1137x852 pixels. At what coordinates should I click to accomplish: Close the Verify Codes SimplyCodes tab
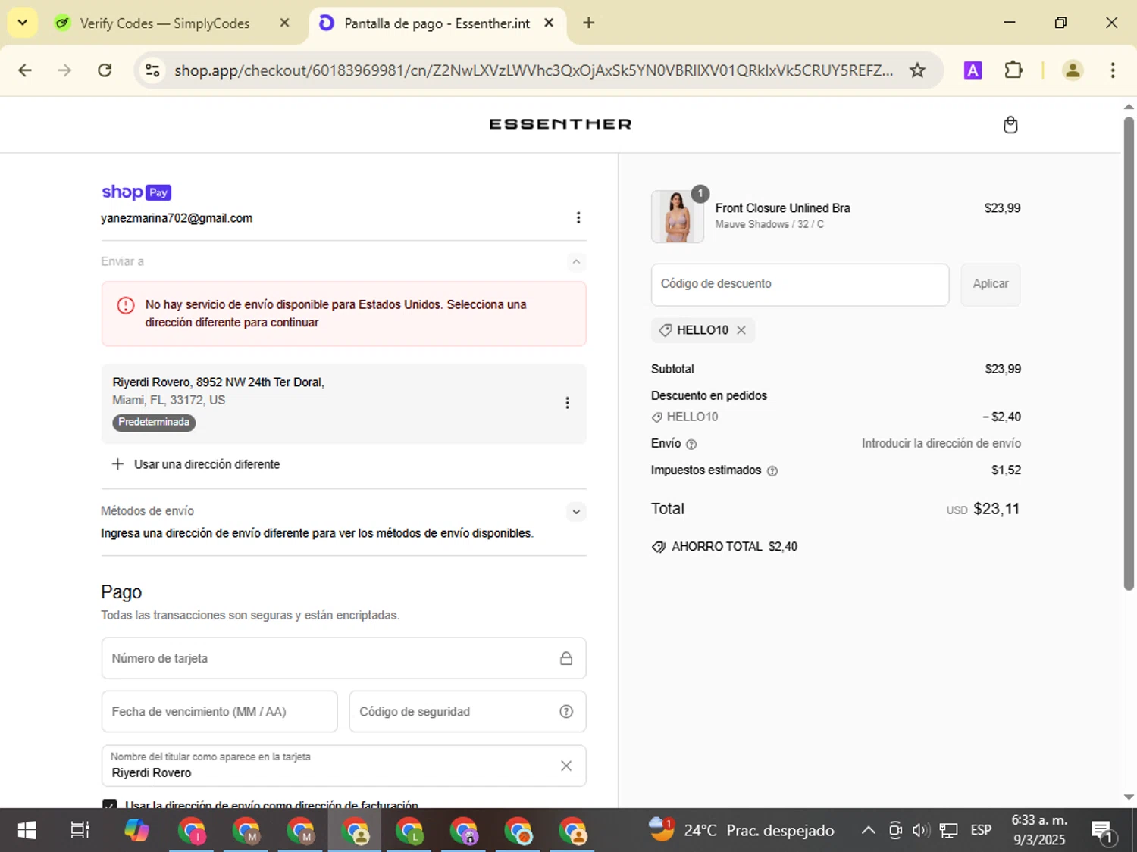(x=285, y=23)
